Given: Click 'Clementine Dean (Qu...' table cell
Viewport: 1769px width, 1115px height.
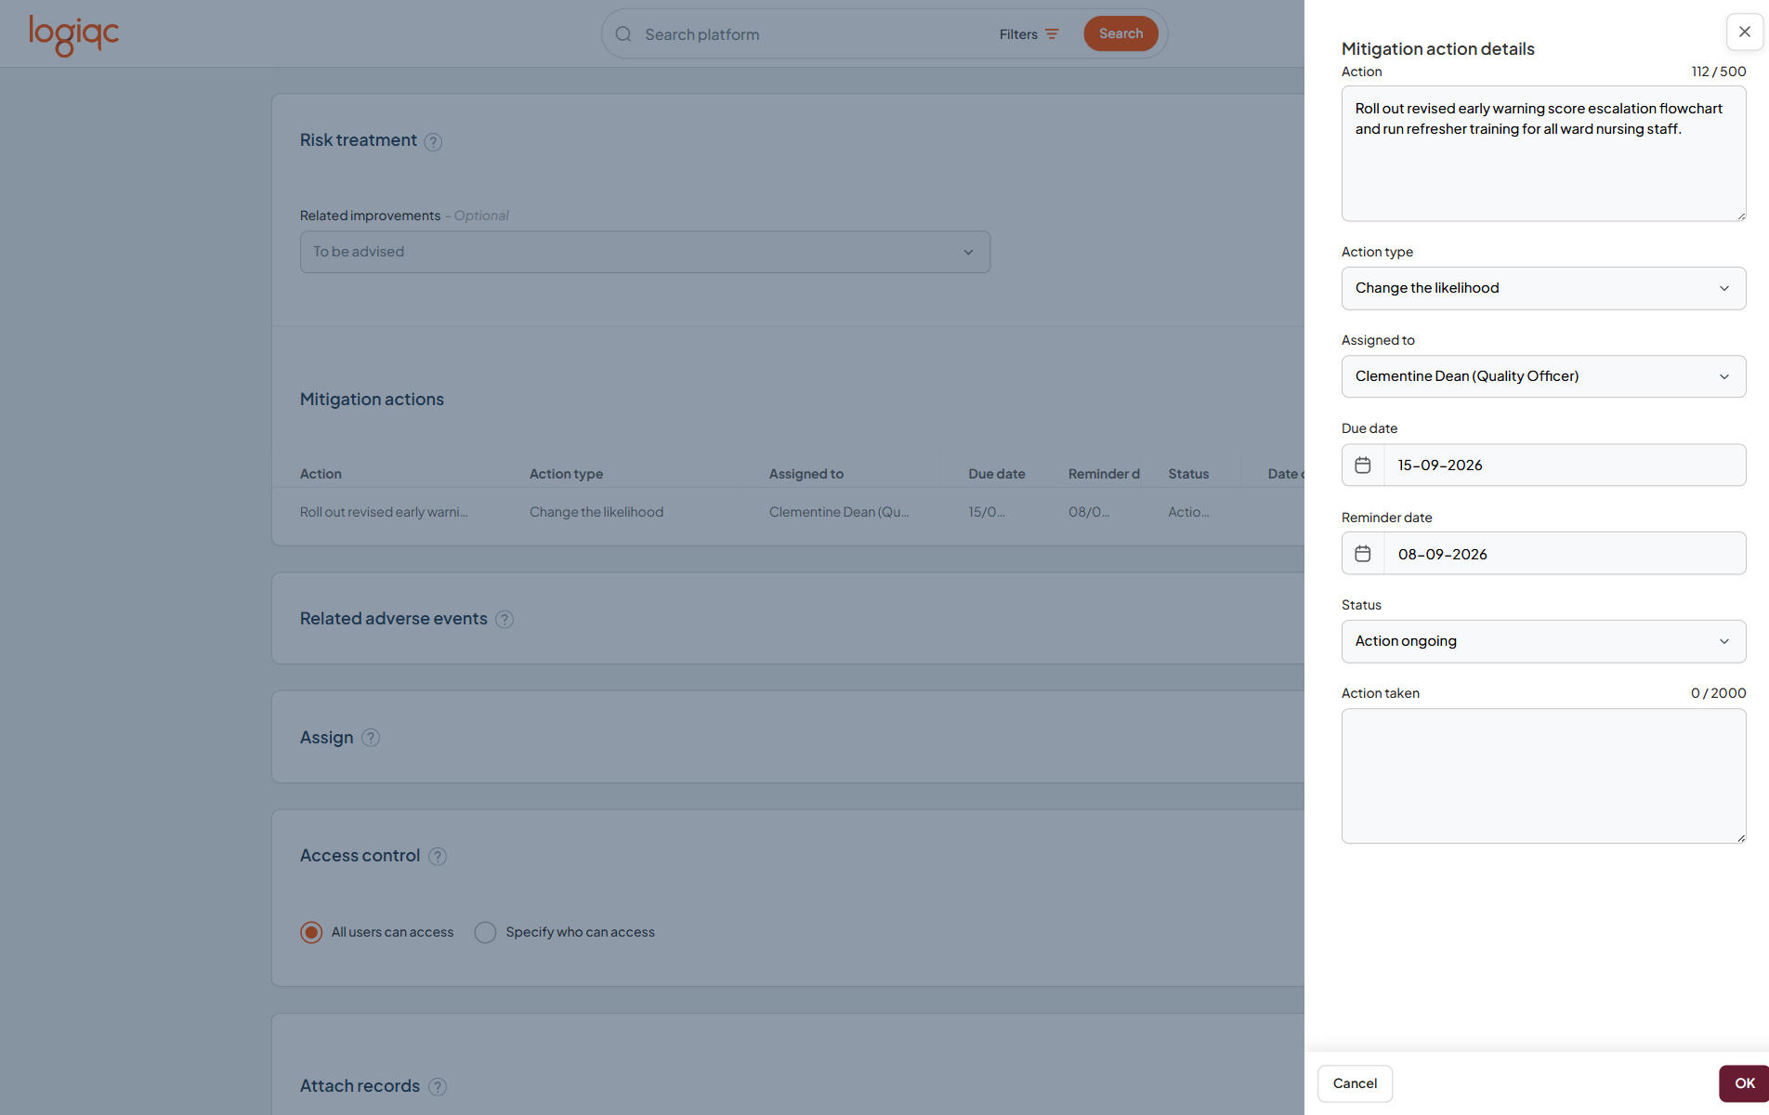Looking at the screenshot, I should (839, 512).
